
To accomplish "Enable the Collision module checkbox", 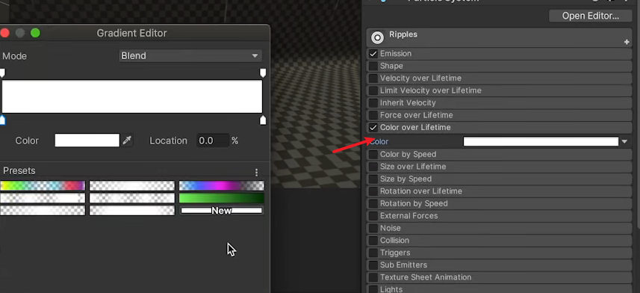I will (x=373, y=240).
